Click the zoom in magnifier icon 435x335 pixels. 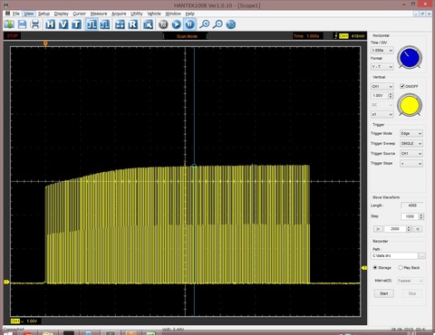(x=205, y=24)
